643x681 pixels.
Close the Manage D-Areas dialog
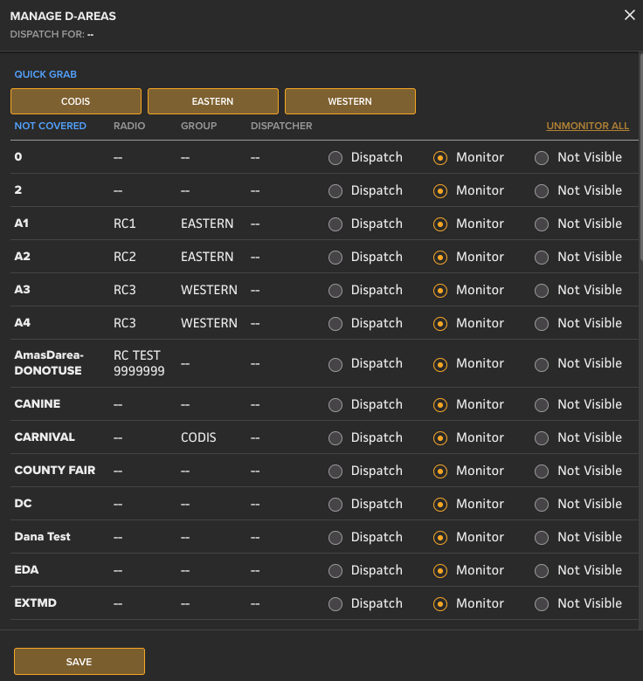point(629,15)
